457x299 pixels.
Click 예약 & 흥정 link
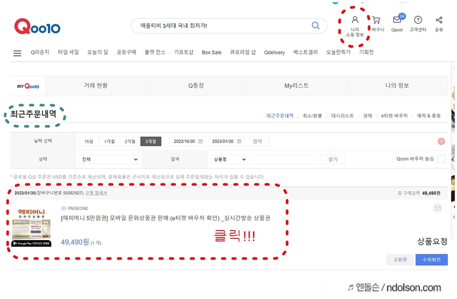click(x=428, y=116)
